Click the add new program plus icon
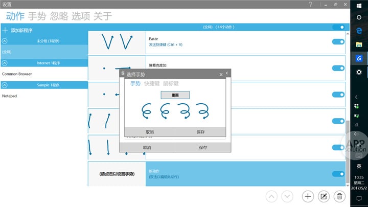The height and width of the screenshot is (207, 368). click(5, 30)
